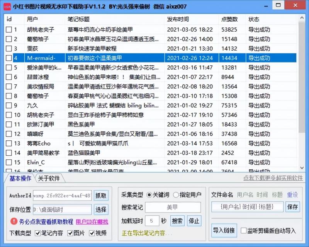
Task: Click the scrollbar up arrow
Action: click(x=302, y=17)
